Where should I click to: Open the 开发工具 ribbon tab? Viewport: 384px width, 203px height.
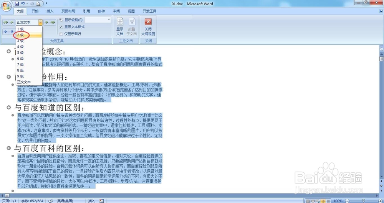coord(149,11)
